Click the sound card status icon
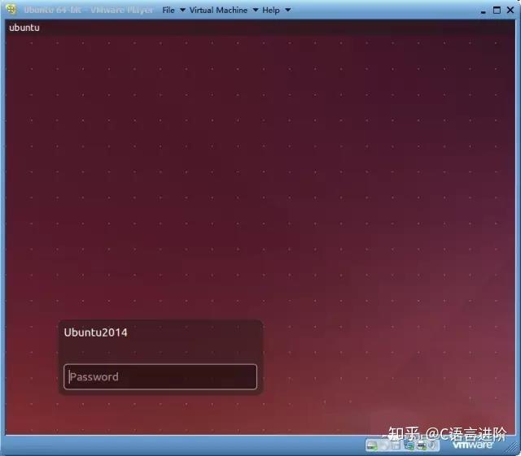Viewport: 521px width, 456px height. (x=432, y=445)
